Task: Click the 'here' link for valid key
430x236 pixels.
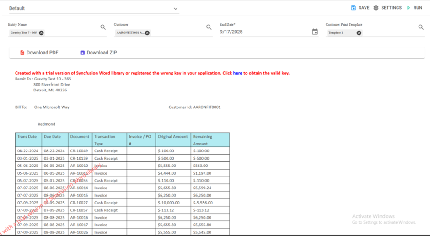Action: [x=237, y=73]
